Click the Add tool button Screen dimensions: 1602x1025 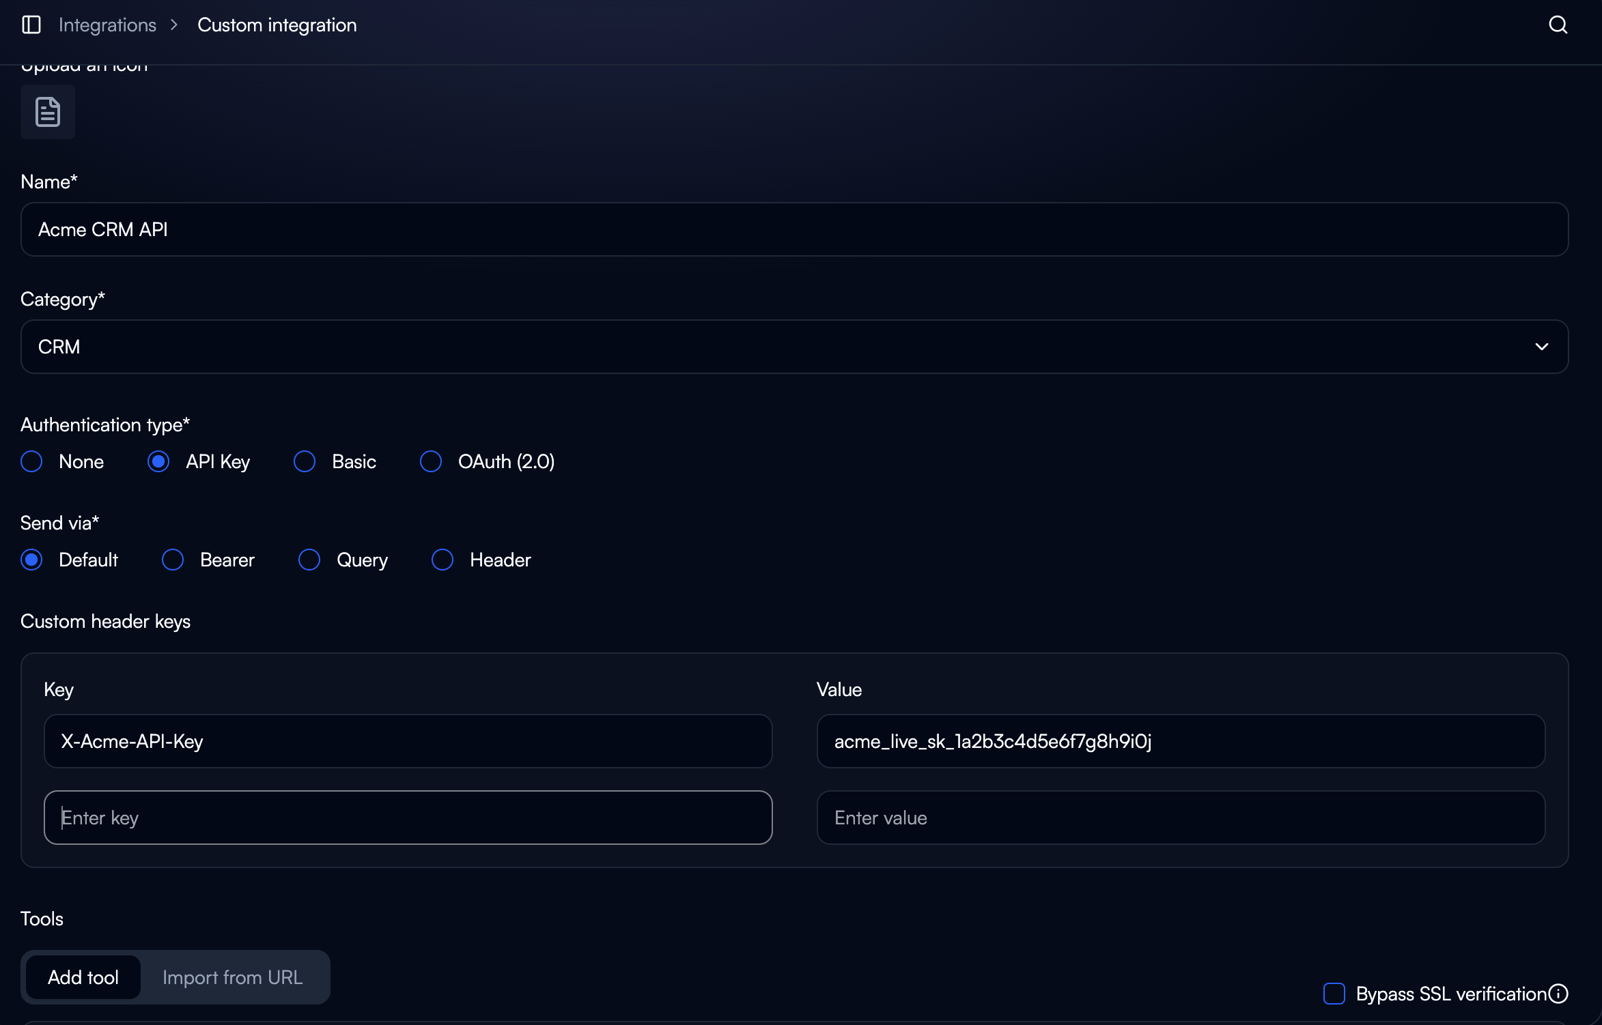(83, 977)
